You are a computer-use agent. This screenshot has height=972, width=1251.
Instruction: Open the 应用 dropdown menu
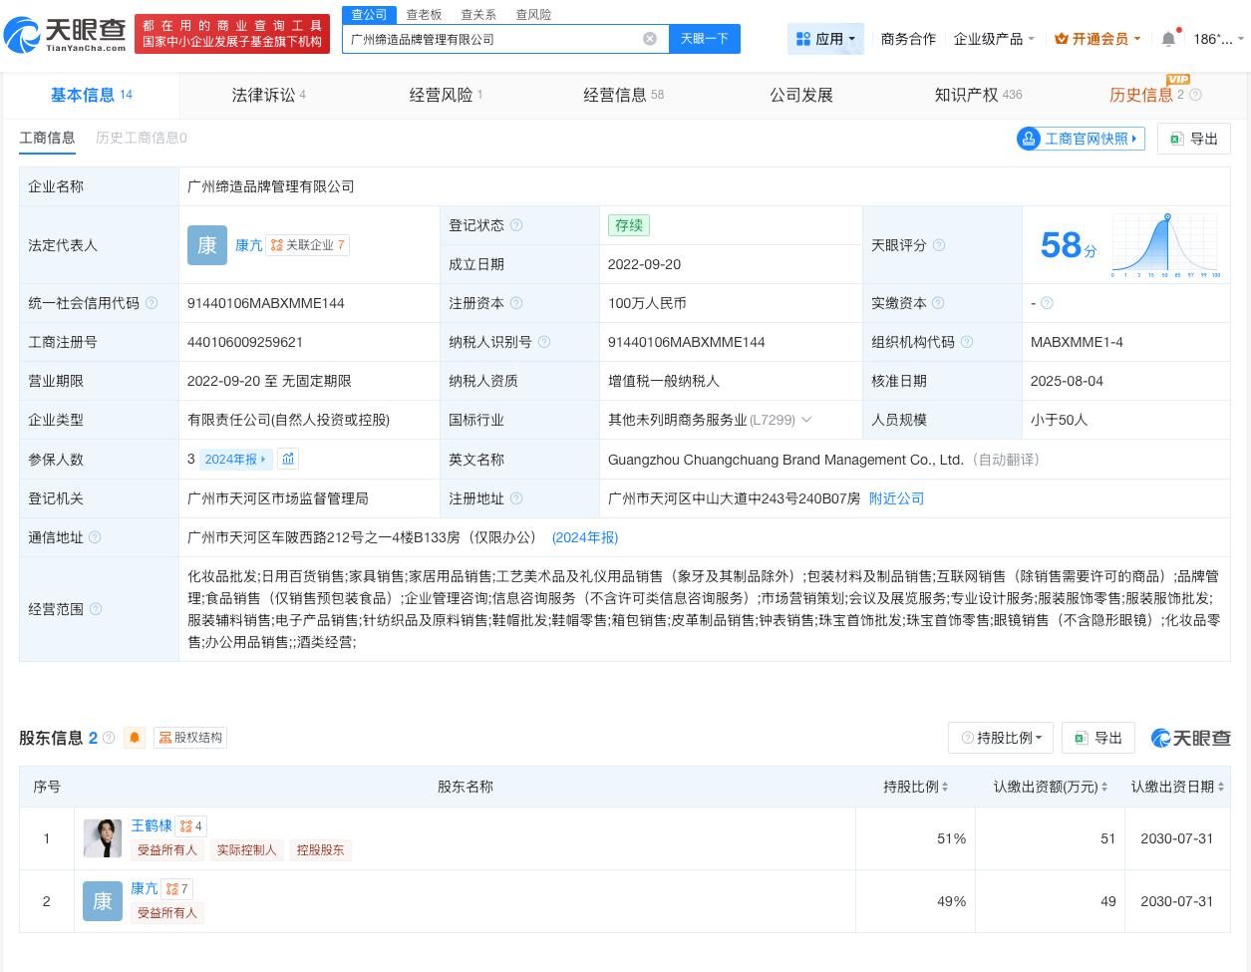(x=825, y=39)
